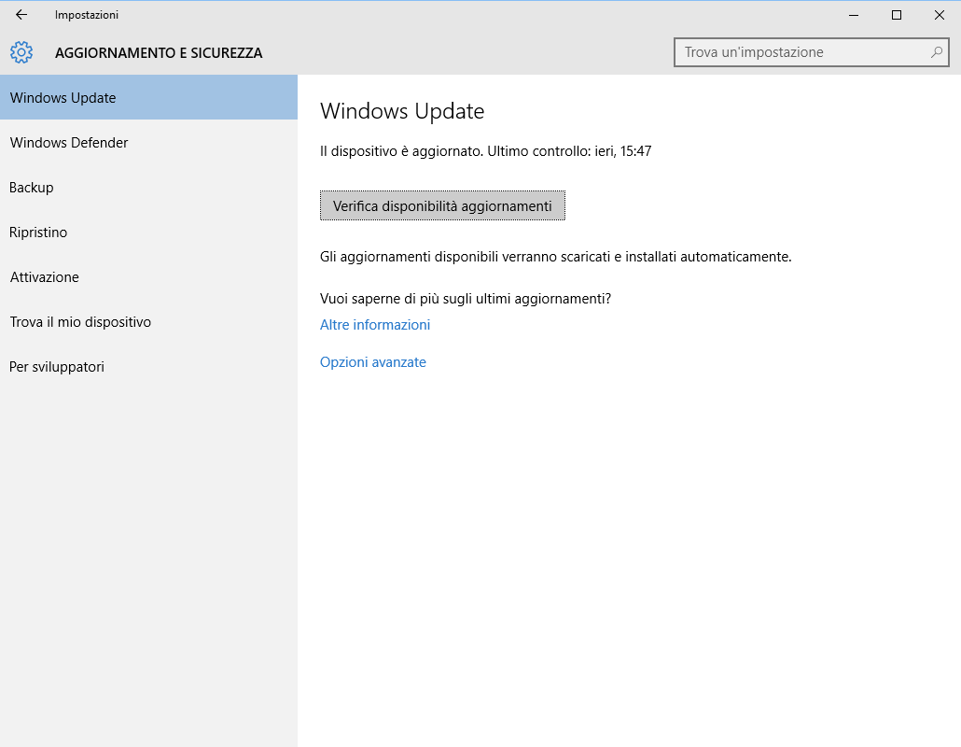Open Per sviluppatori section

(149, 366)
